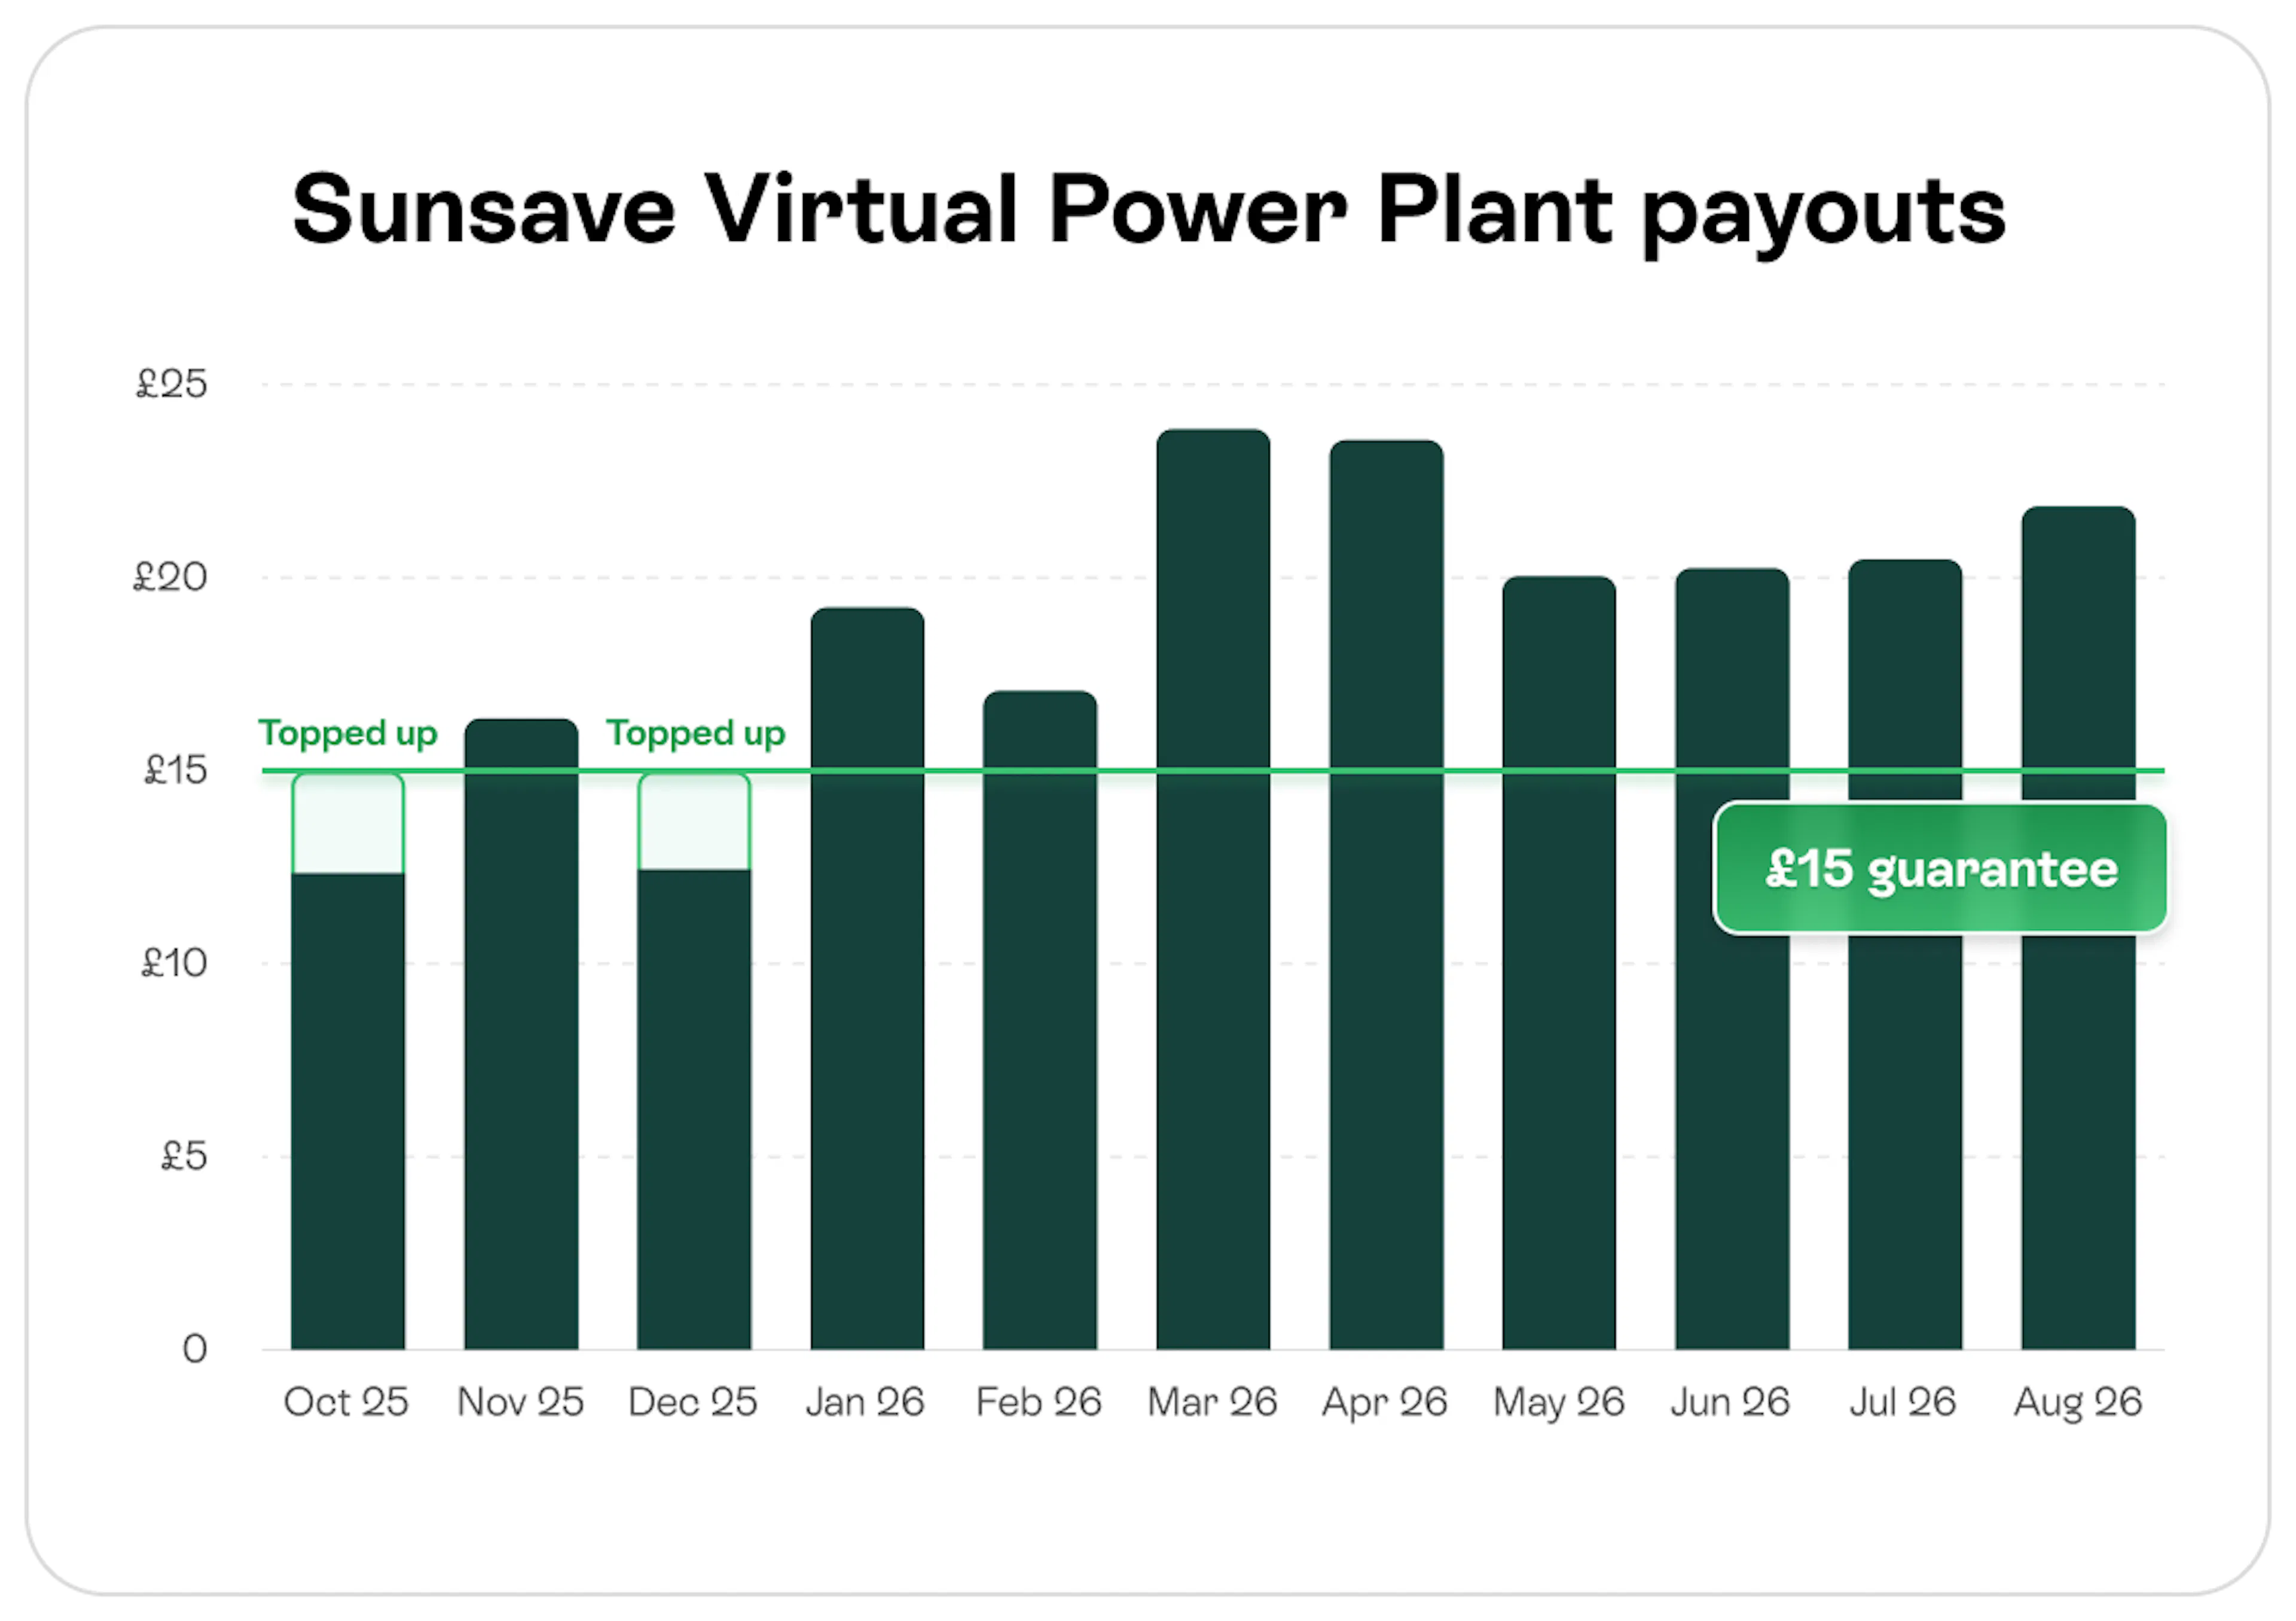The width and height of the screenshot is (2296, 1621).
Task: Select the Jan 26 payout bar
Action: pos(867,978)
